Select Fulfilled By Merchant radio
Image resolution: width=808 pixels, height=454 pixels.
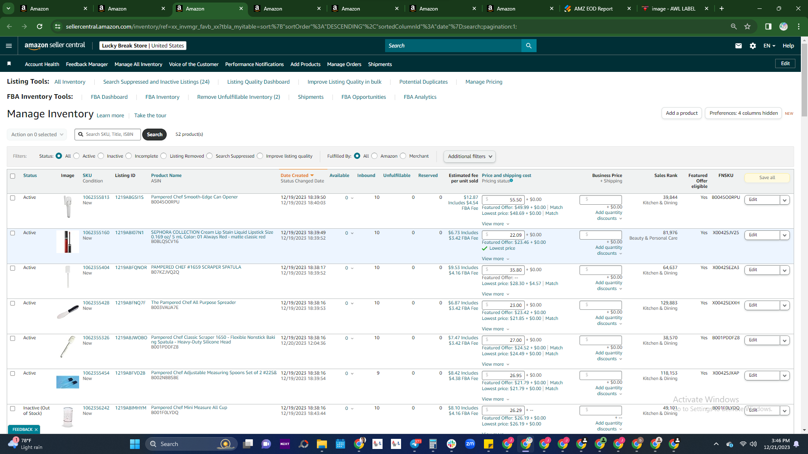pyautogui.click(x=403, y=156)
